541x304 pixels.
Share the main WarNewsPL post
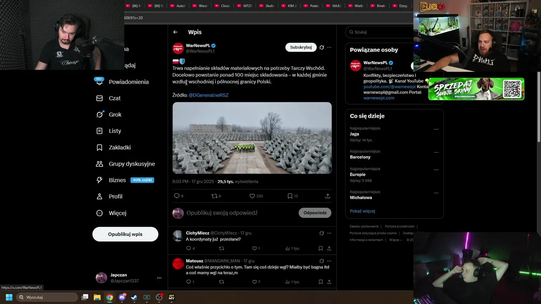[328, 196]
